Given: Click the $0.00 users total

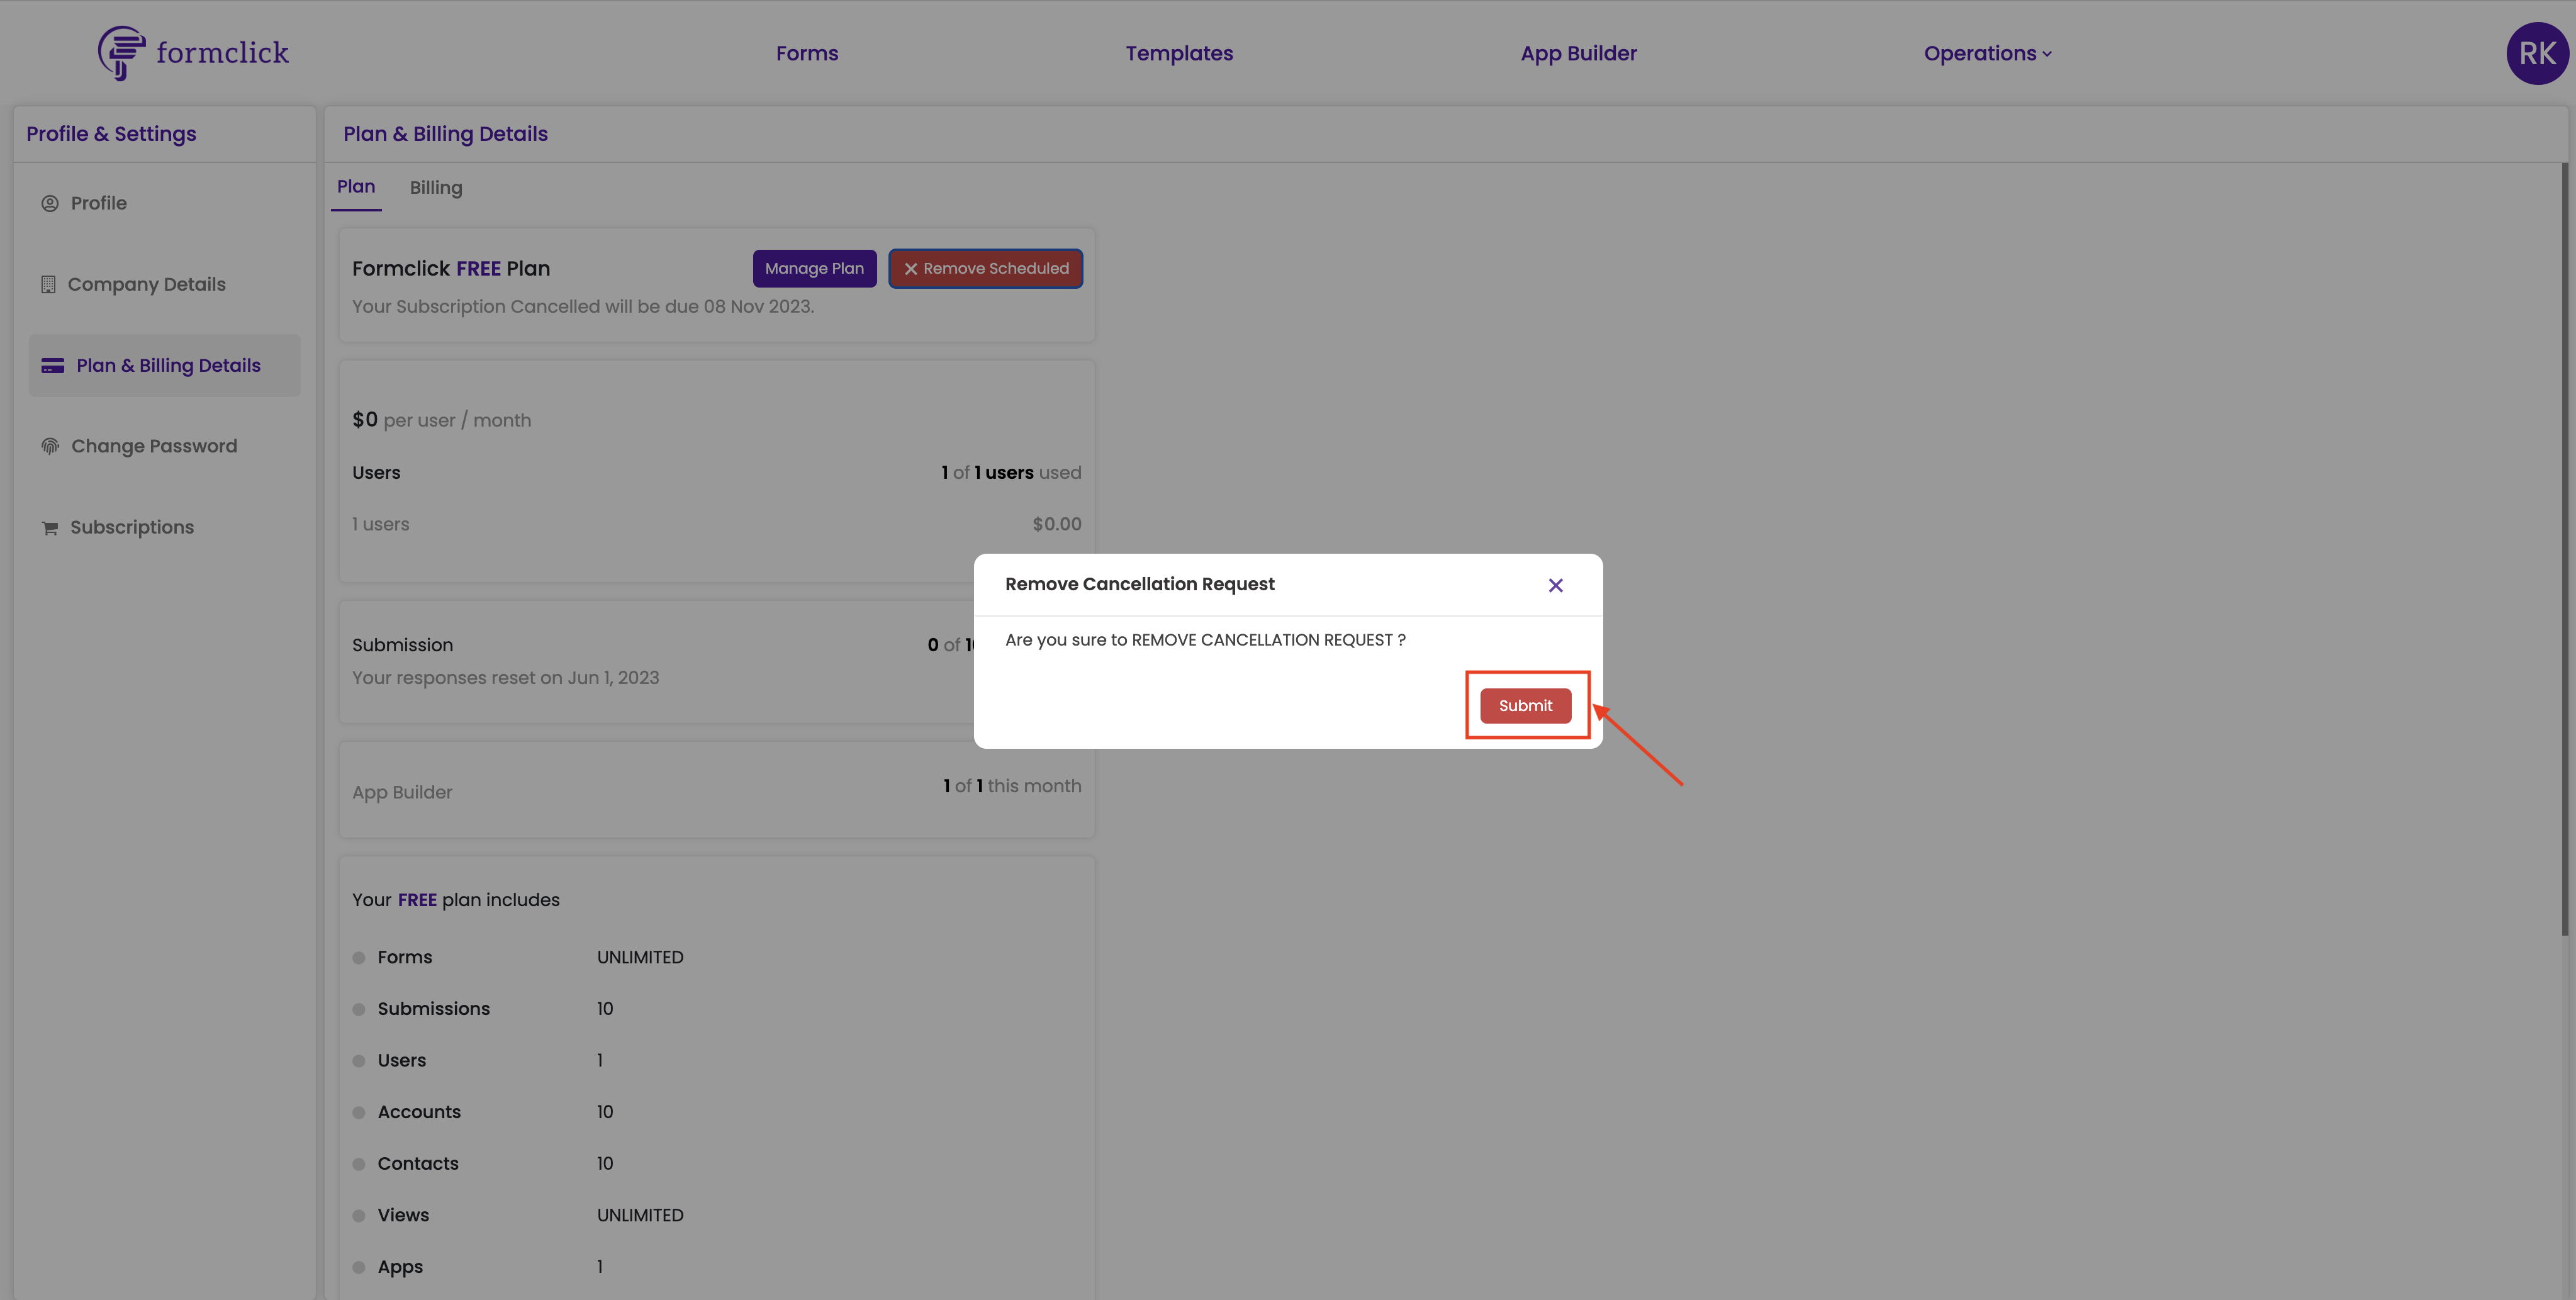Looking at the screenshot, I should 1057,524.
